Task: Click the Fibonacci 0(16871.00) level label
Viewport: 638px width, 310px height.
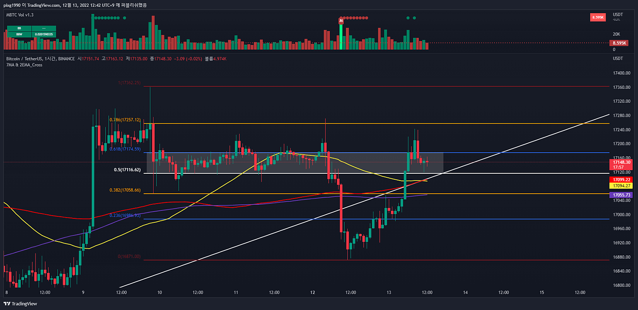Action: (x=129, y=256)
